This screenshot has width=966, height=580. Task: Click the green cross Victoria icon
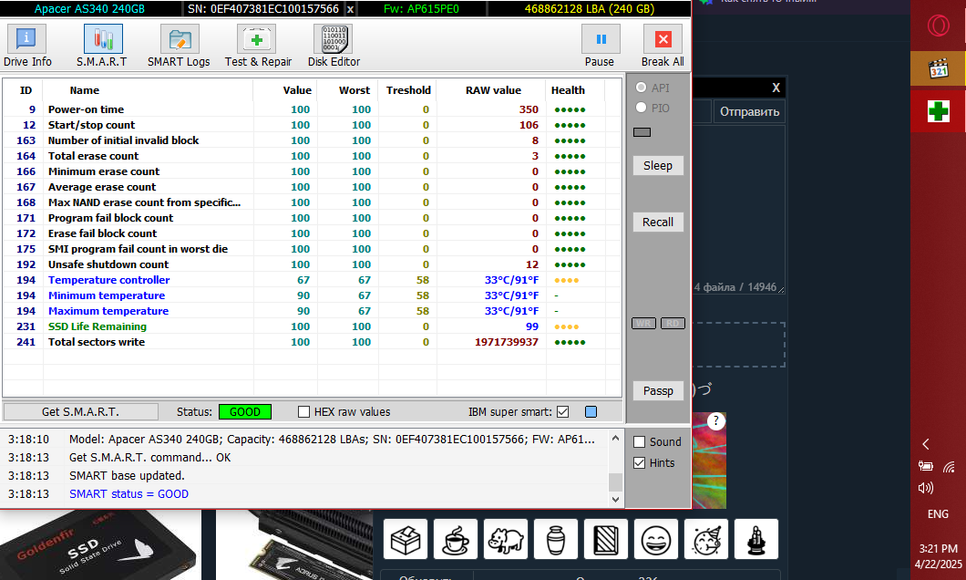click(x=938, y=111)
